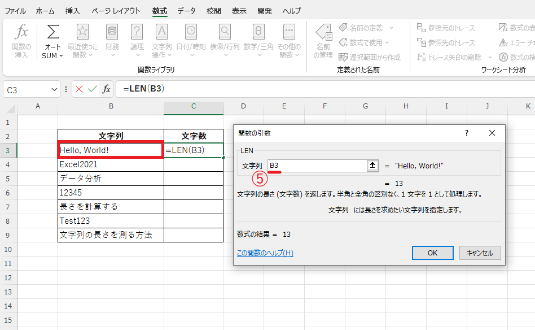535x330 pixels.
Task: Select the cell containing データ分析
Action: (111, 179)
